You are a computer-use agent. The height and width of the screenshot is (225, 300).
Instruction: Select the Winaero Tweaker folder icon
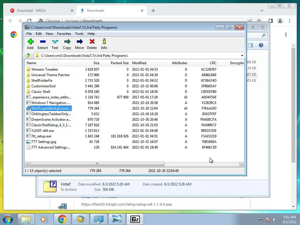point(28,69)
